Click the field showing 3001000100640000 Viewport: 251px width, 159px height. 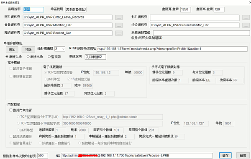[x=113, y=124]
